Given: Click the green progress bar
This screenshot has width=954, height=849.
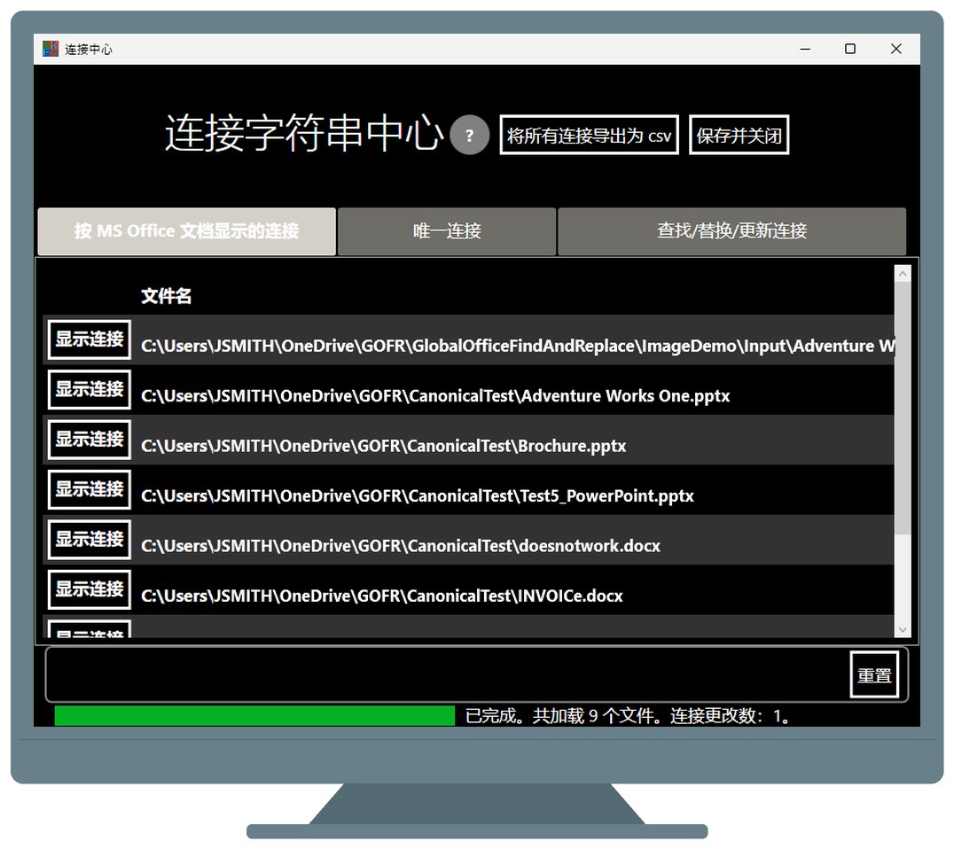Looking at the screenshot, I should [x=254, y=715].
